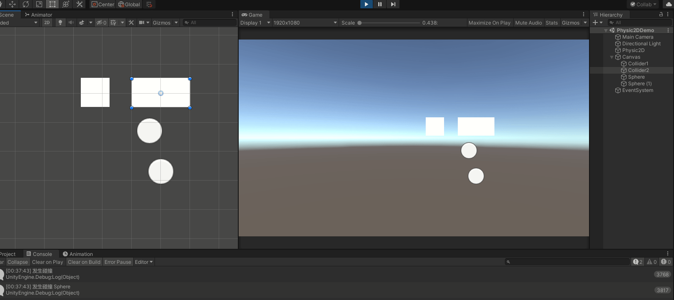Image resolution: width=674 pixels, height=300 pixels.
Task: Open the Hierarchy create (+) menu
Action: 598,22
